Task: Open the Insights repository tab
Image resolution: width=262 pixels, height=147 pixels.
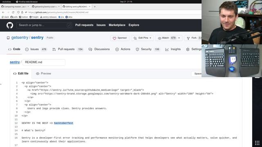Action: [x=173, y=49]
